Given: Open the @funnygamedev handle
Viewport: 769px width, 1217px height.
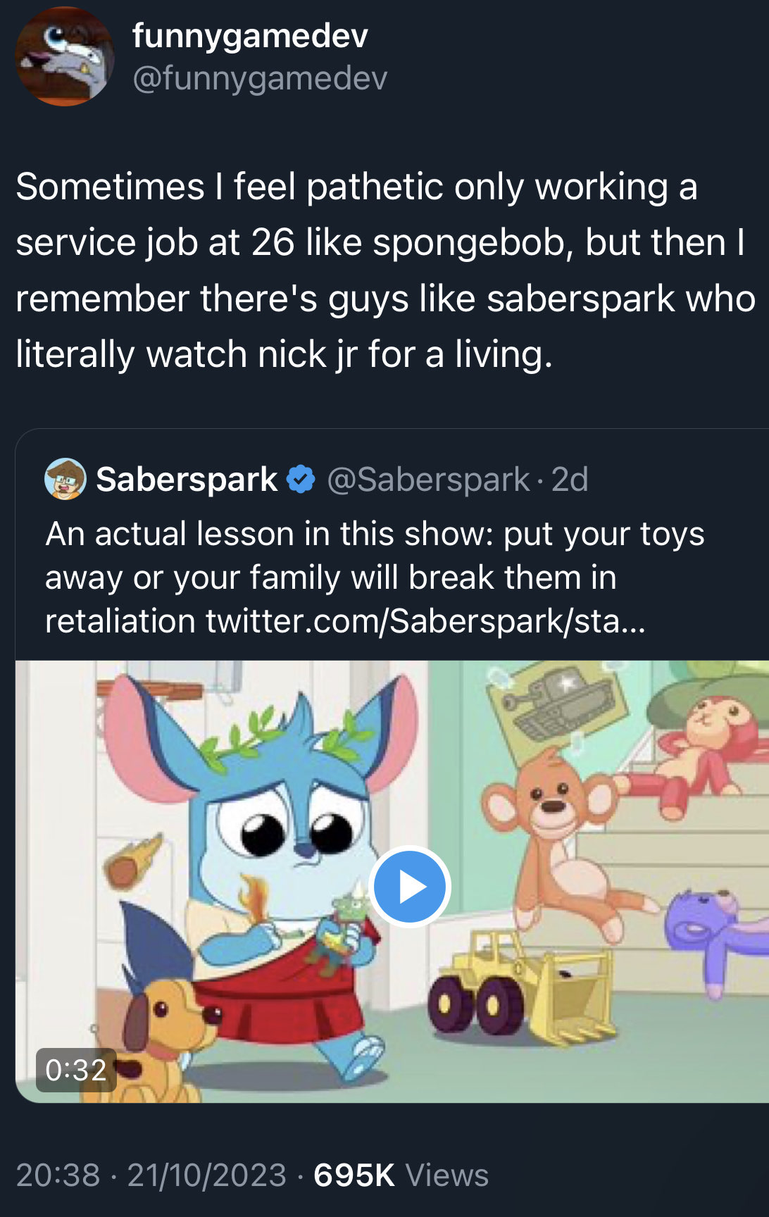Looking at the screenshot, I should pyautogui.click(x=260, y=78).
